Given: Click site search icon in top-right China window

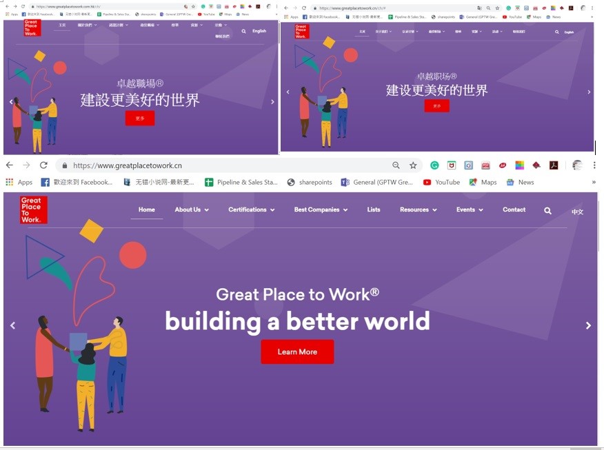Looking at the screenshot, I should [x=556, y=32].
